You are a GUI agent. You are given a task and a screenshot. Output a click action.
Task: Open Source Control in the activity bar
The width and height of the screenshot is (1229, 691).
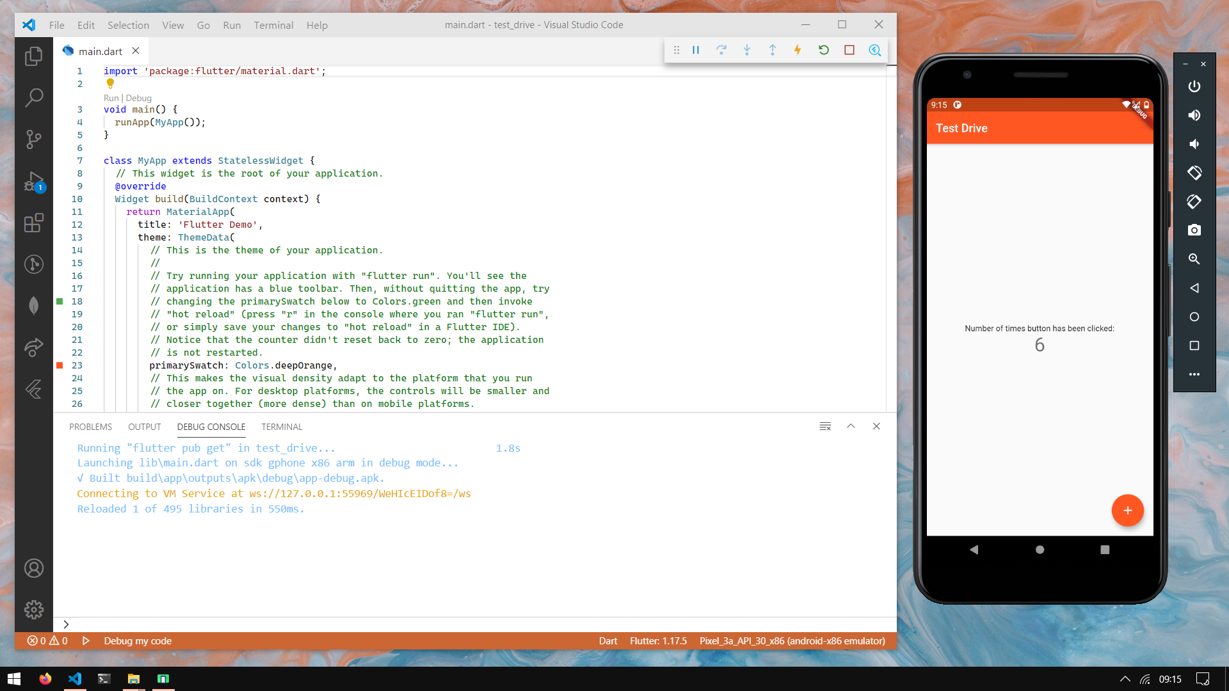(33, 139)
